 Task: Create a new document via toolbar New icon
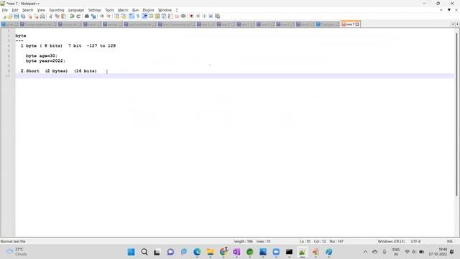click(4, 16)
